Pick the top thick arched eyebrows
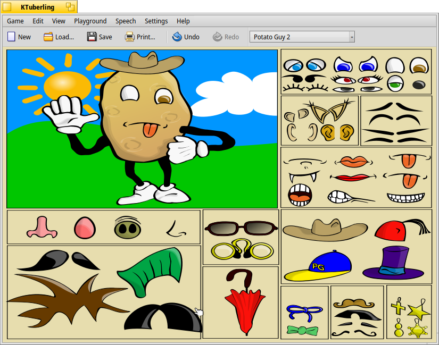 coord(395,107)
